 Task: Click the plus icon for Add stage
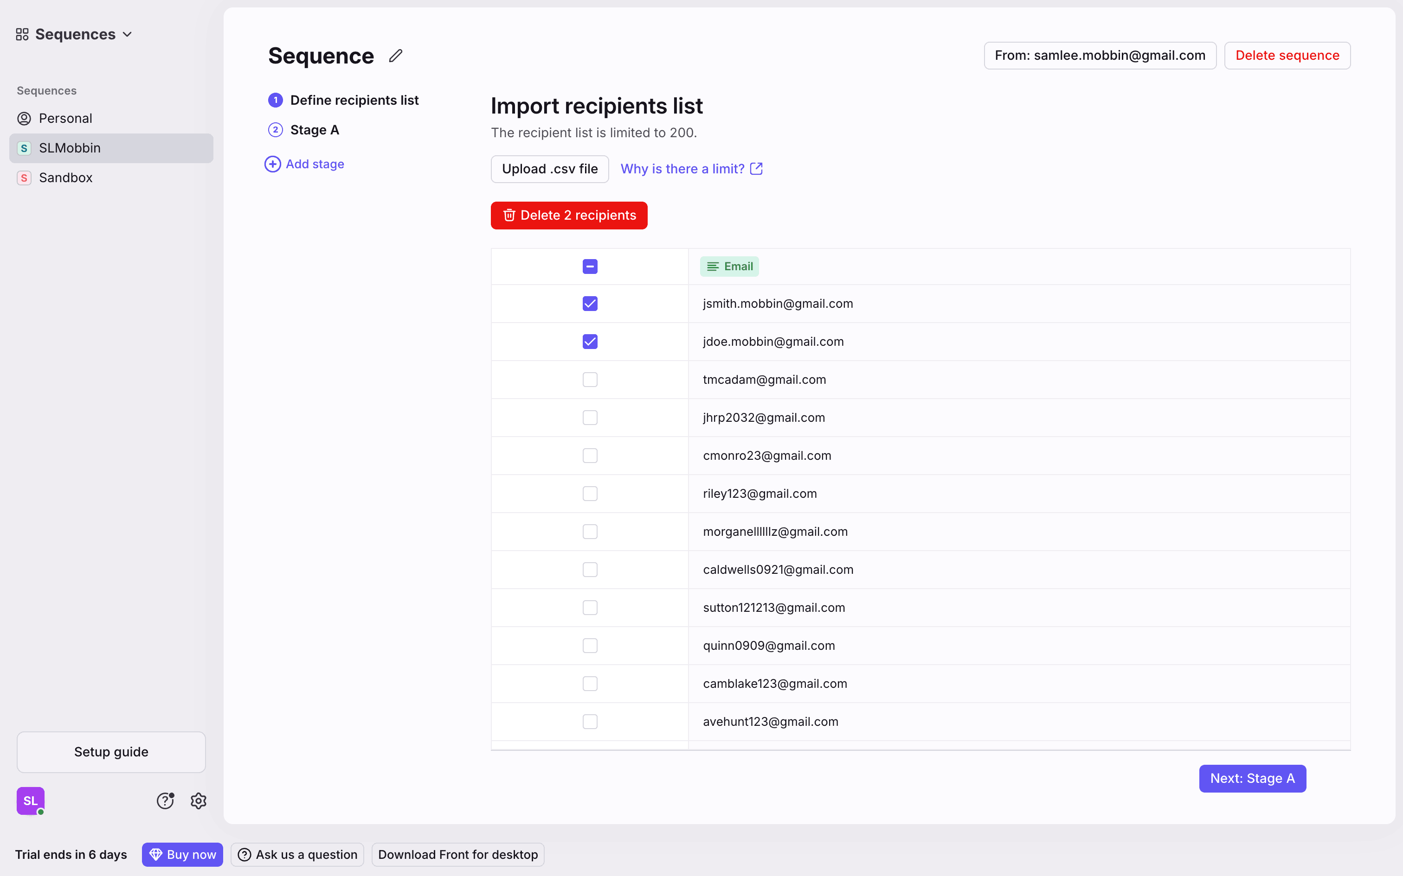tap(272, 164)
